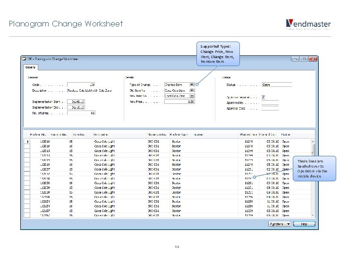340x255 pixels.
Task: Click the Description field of the worksheet
Action: click(89, 90)
